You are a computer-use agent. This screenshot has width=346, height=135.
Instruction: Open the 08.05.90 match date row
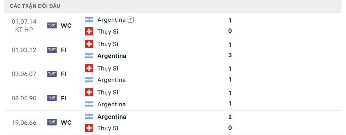click(172, 98)
